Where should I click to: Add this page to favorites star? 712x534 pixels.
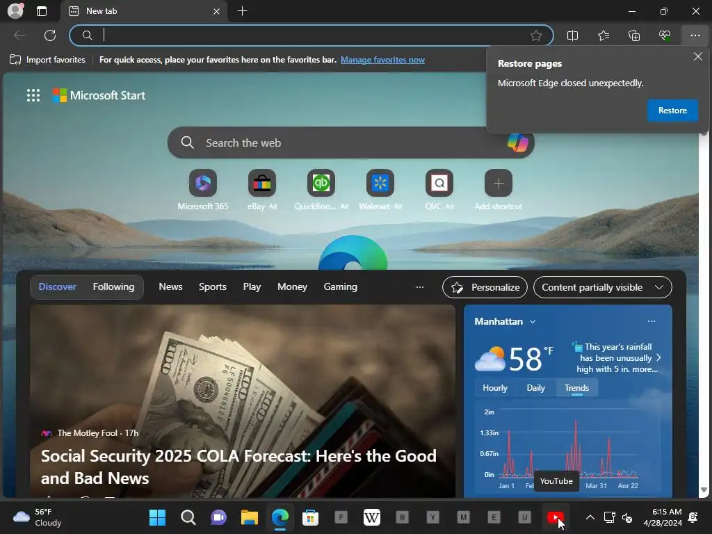pos(536,35)
